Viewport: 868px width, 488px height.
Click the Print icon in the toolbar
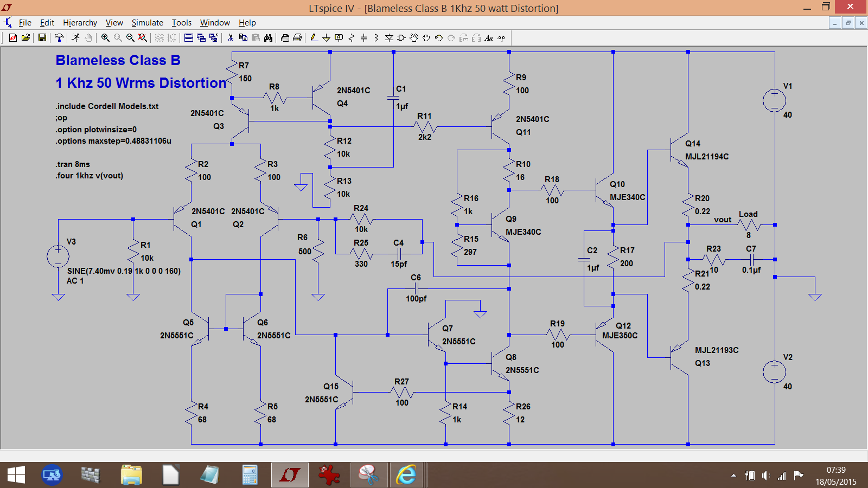pyautogui.click(x=297, y=38)
